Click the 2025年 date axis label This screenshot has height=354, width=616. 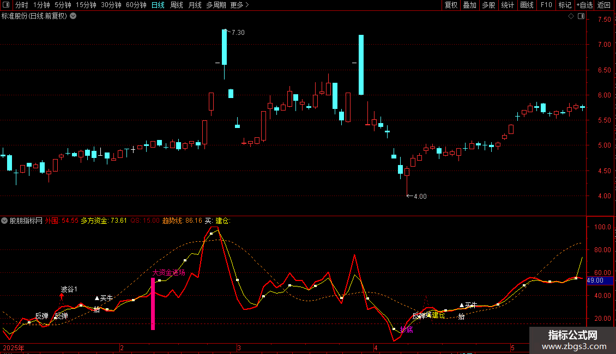point(14,347)
